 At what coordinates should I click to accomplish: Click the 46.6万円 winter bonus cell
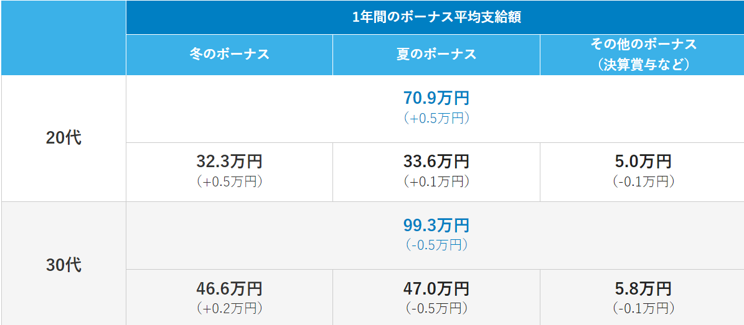pyautogui.click(x=229, y=289)
